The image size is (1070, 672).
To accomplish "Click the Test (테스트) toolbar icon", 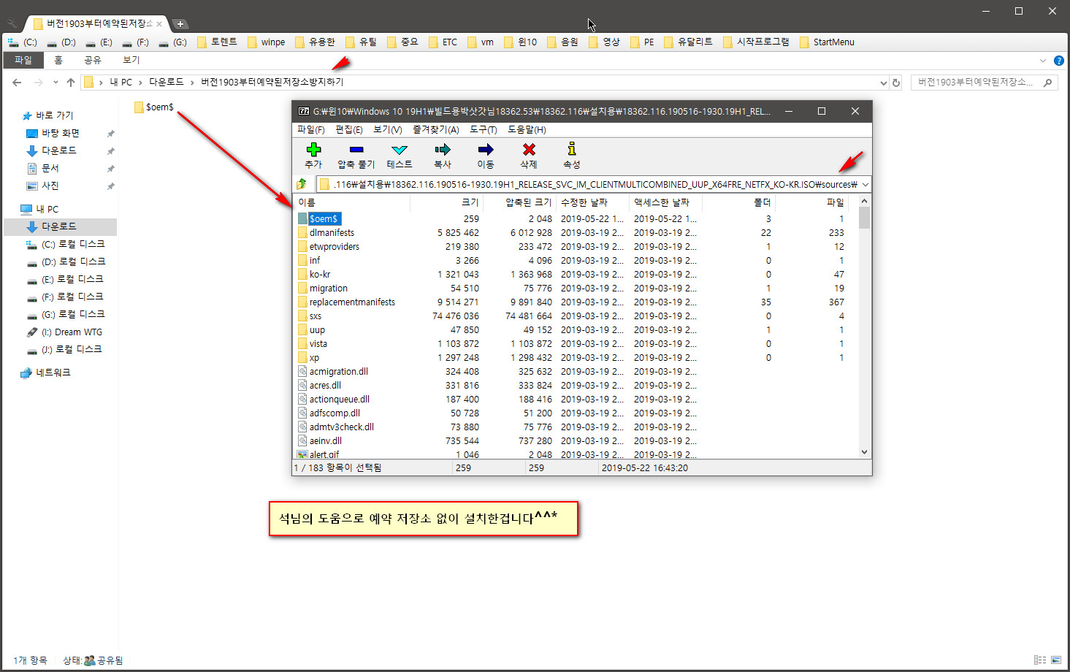I will click(x=400, y=150).
